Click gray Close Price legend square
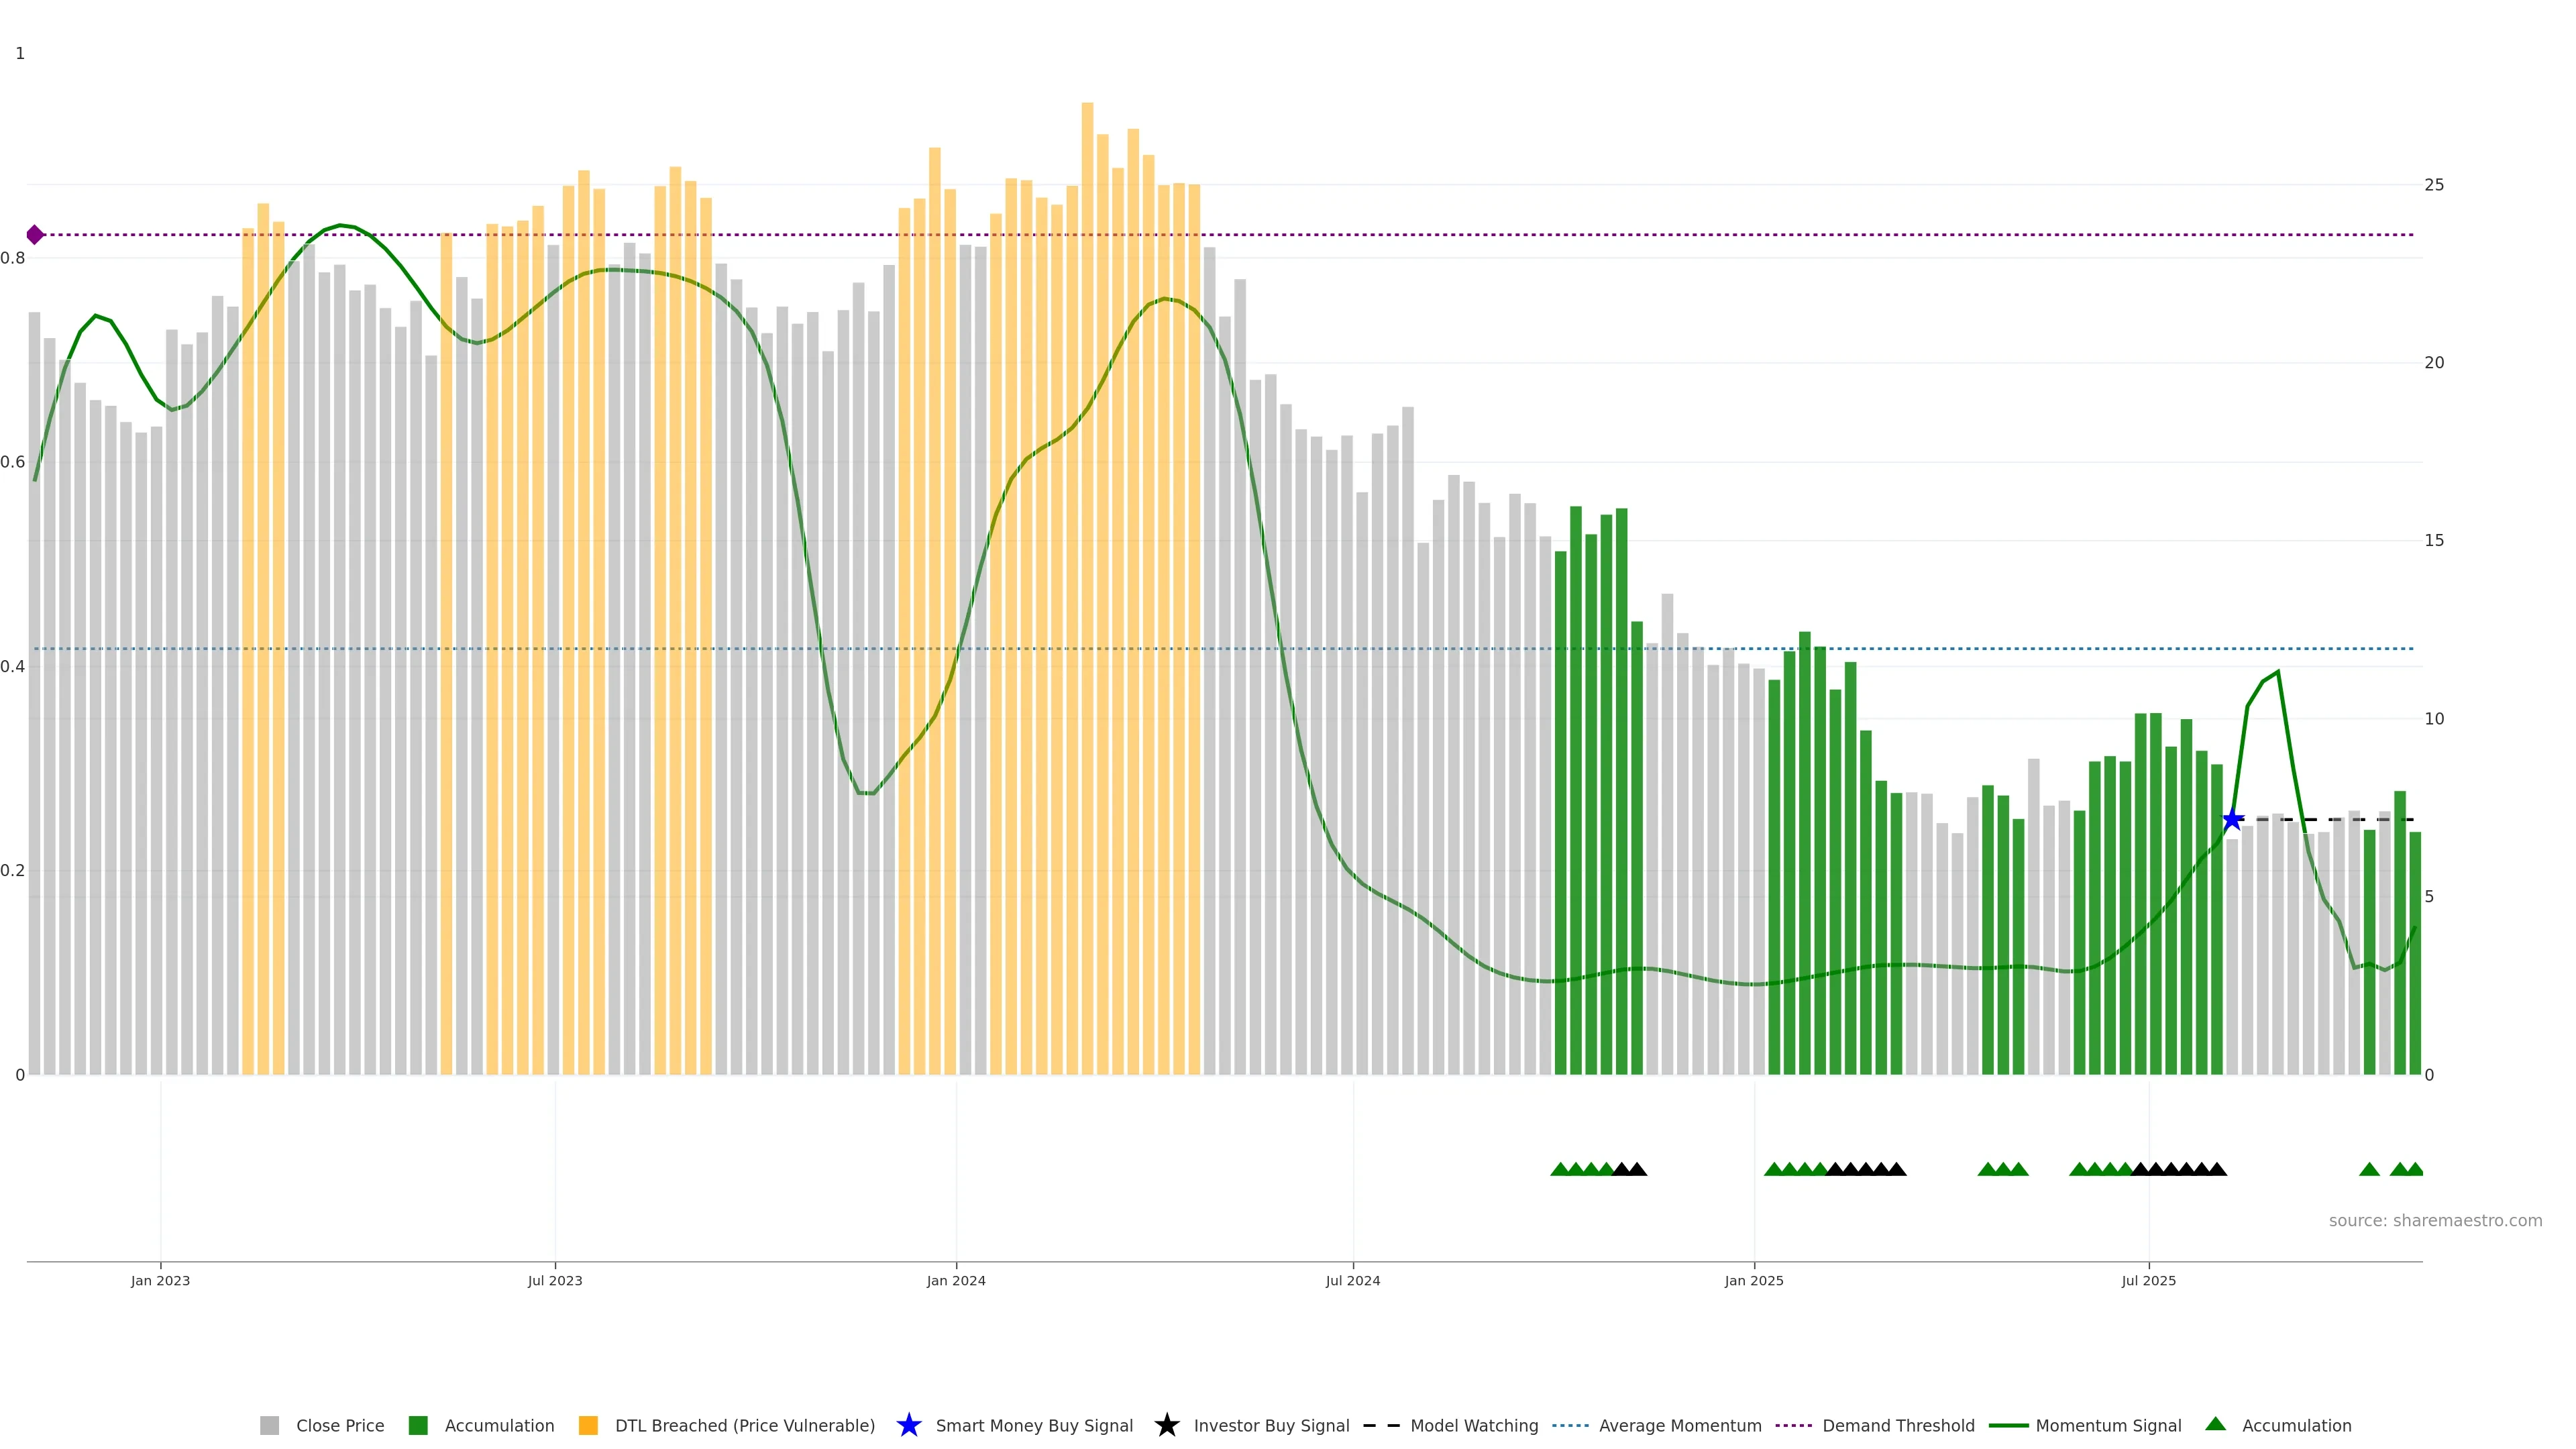The image size is (2576, 1449). pos(269,1425)
